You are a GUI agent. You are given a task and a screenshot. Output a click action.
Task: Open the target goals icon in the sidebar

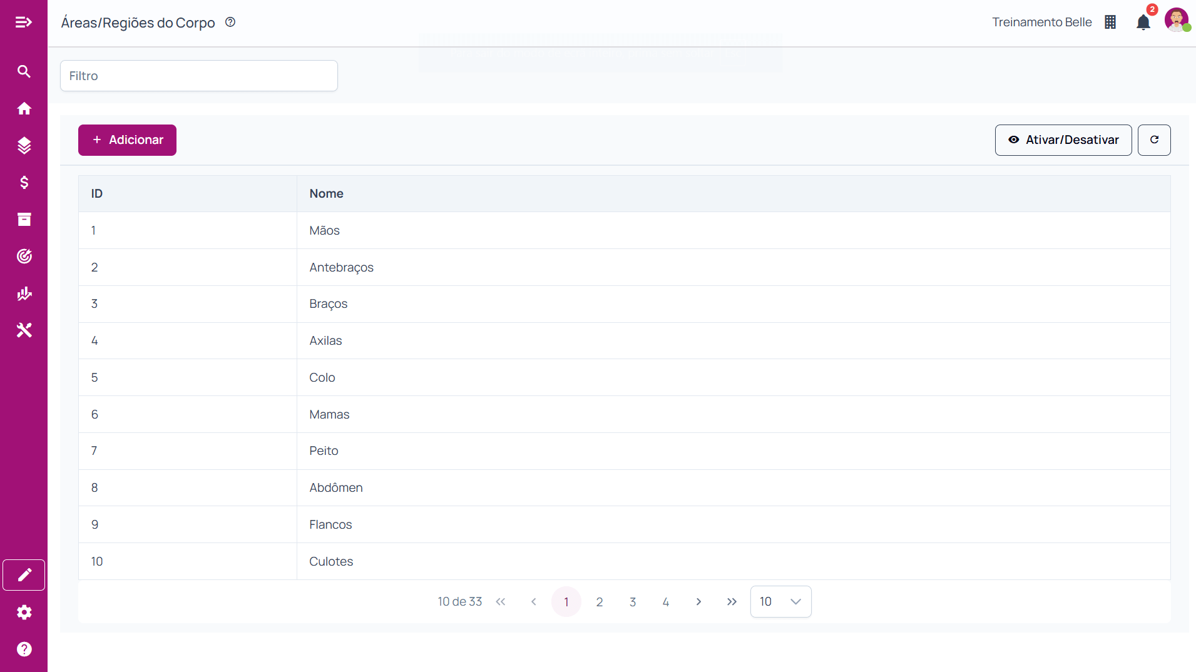tap(24, 256)
